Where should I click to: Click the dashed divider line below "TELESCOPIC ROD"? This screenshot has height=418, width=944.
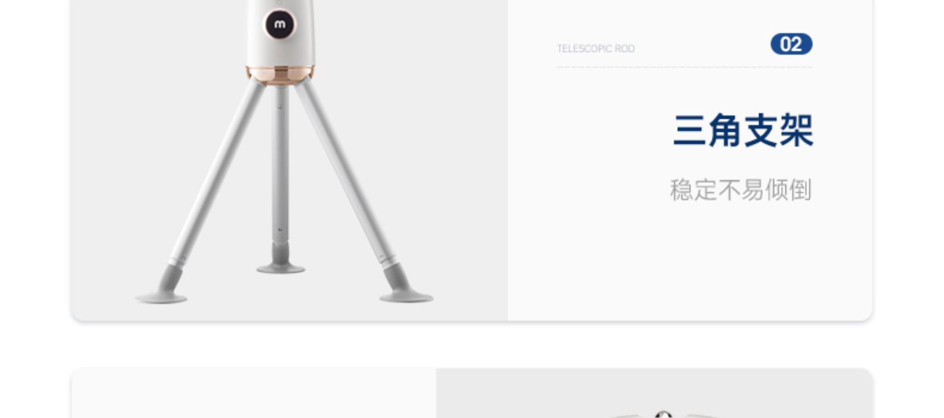tap(685, 67)
